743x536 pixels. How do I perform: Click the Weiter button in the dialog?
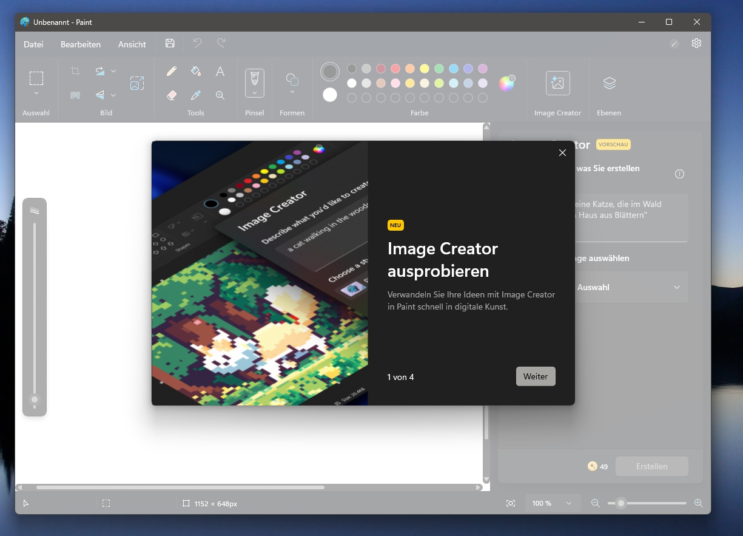[x=536, y=376]
